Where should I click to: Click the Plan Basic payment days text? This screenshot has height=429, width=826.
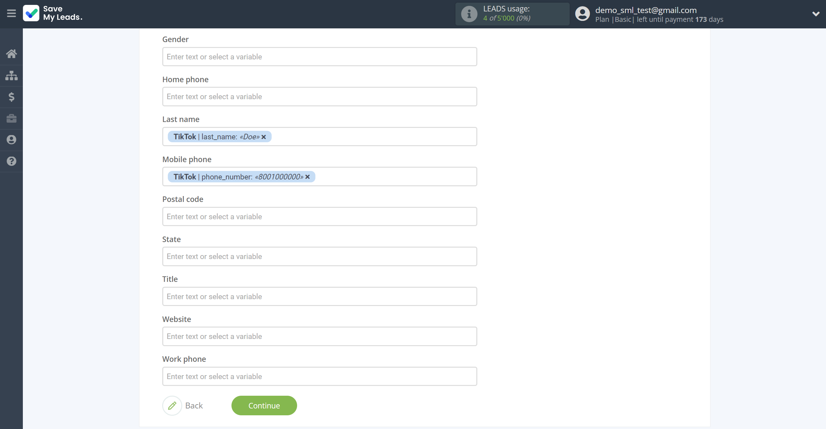pyautogui.click(x=659, y=20)
